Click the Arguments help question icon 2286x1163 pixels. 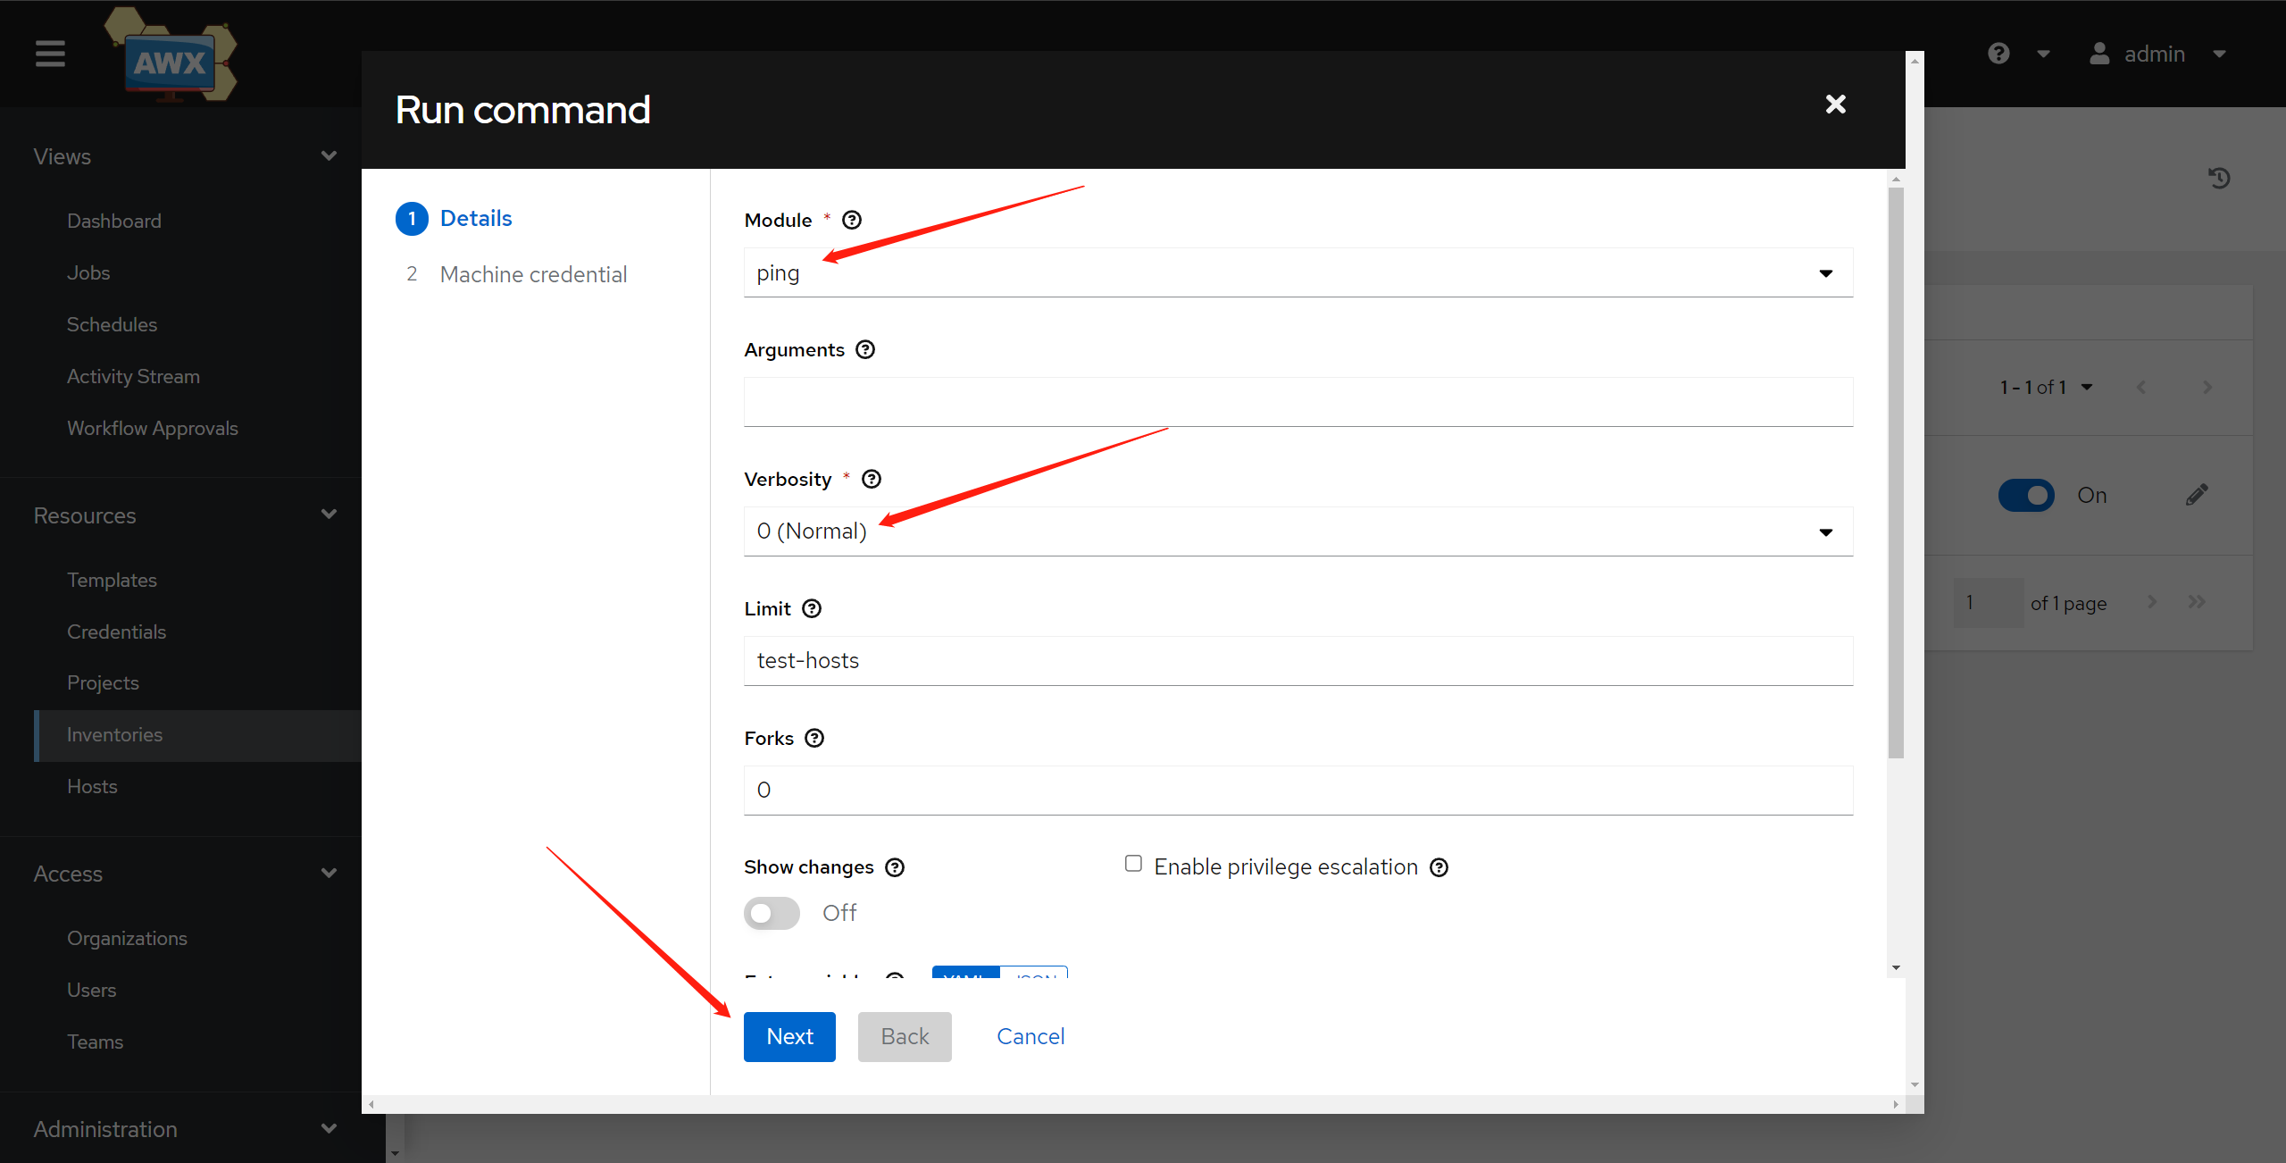[865, 349]
